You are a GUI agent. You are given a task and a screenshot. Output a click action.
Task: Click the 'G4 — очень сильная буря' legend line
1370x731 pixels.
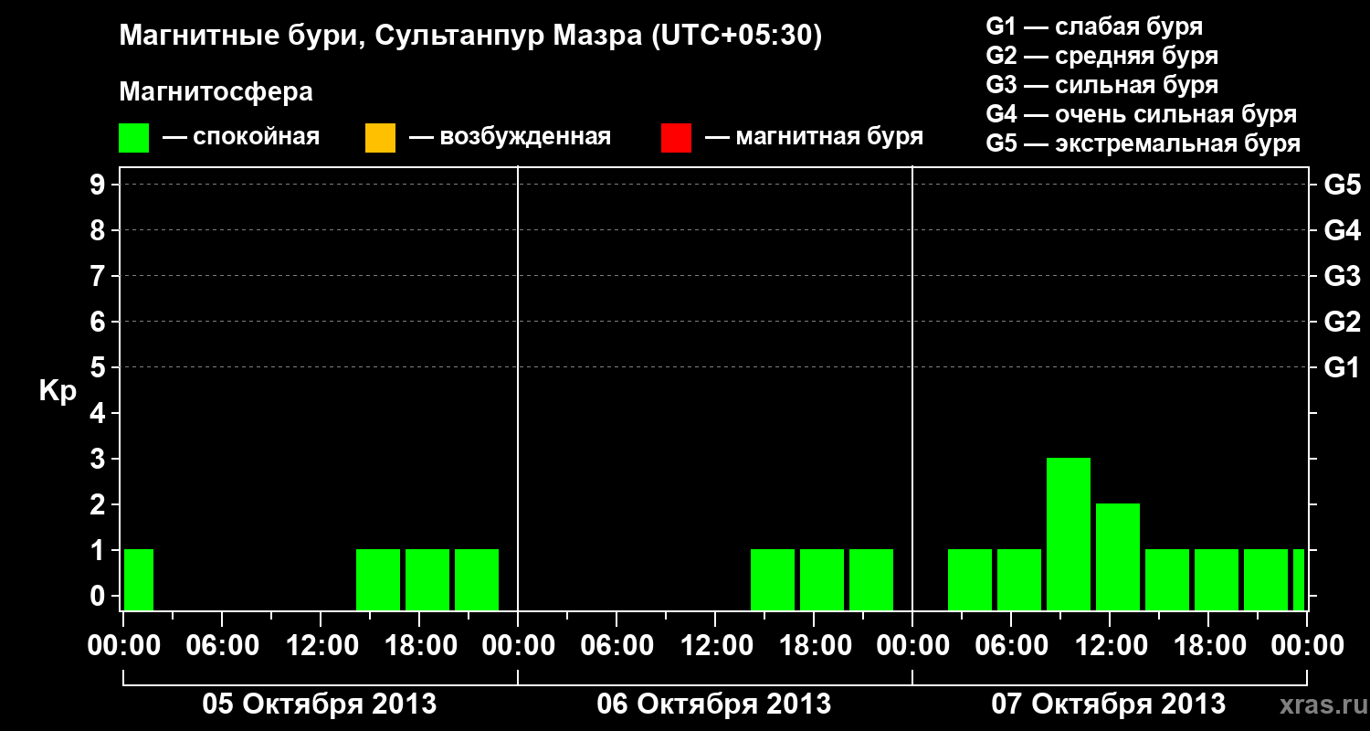[1142, 114]
